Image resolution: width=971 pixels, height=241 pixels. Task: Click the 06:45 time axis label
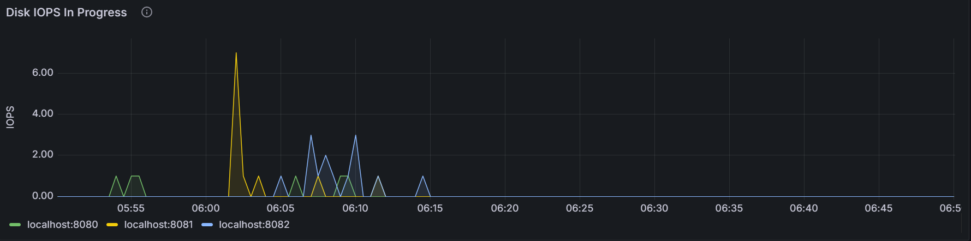click(878, 208)
